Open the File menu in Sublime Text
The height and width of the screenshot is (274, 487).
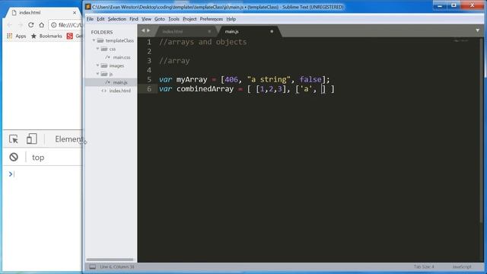90,19
